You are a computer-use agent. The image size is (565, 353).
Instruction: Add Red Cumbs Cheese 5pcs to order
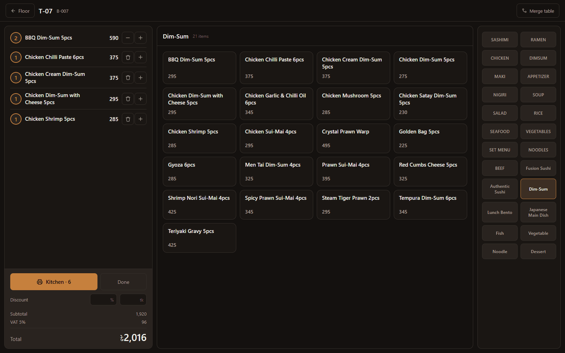430,172
